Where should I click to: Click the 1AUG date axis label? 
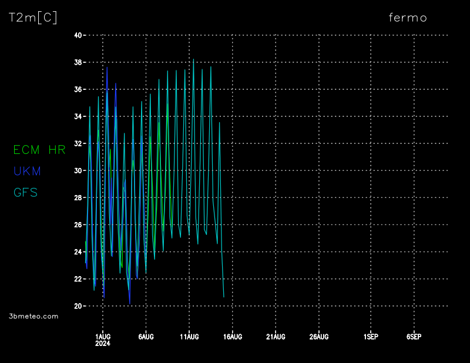click(x=103, y=337)
